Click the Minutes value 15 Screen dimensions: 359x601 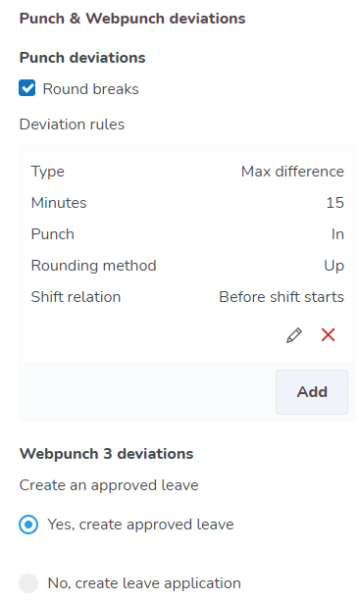point(334,203)
